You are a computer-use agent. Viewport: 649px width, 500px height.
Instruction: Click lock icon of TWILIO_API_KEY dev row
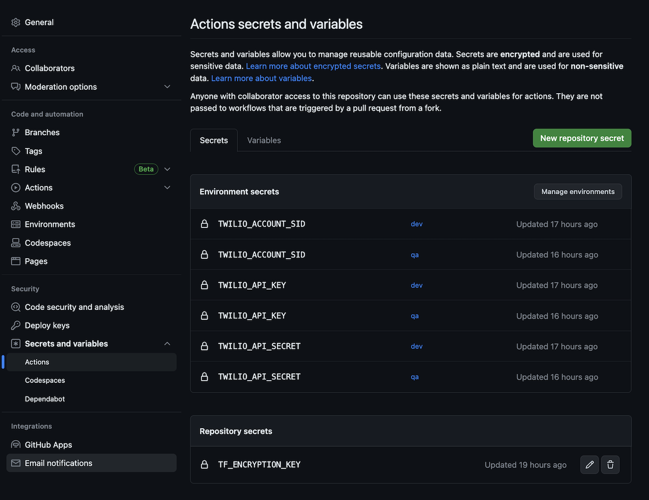tap(205, 285)
